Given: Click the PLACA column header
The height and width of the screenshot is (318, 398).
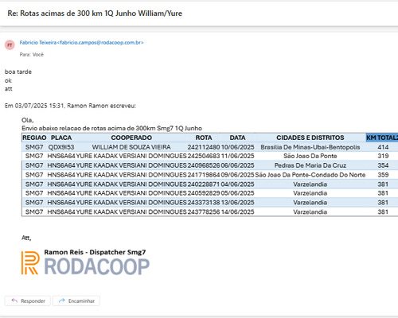Looking at the screenshot, I should coord(61,138).
